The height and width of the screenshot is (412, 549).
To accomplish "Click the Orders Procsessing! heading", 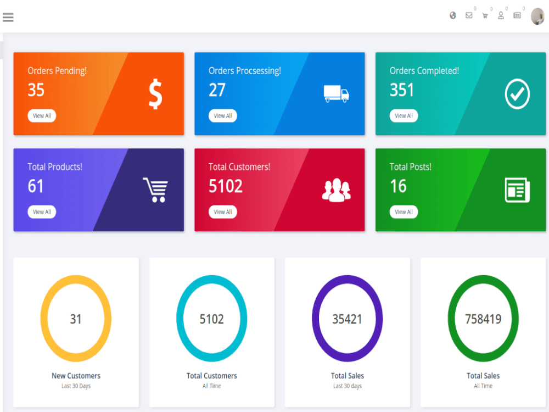I will (245, 71).
